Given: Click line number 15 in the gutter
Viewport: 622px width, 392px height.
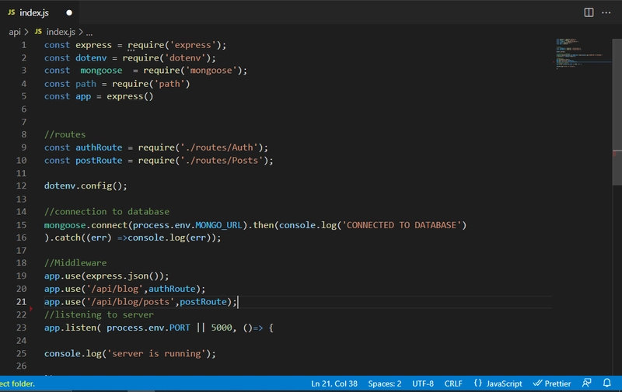Looking at the screenshot, I should tap(22, 225).
